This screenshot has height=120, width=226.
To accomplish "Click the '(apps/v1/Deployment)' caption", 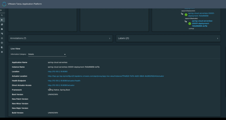I will pyautogui.click(x=188, y=11).
